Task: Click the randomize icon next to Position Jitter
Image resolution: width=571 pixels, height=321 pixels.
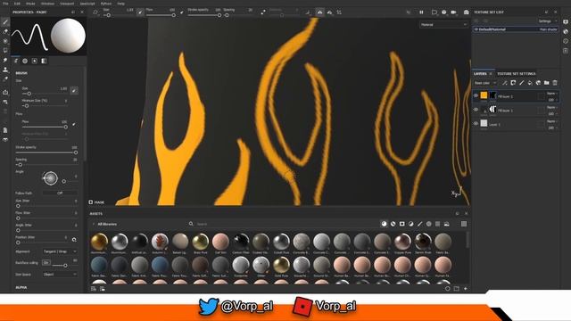Action: pos(74,240)
